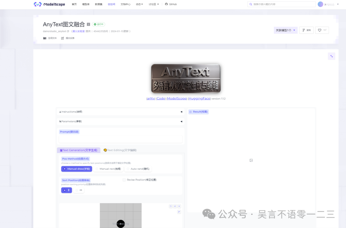Click the Prompt(提示词) input field
Image resolution: width=346 pixels, height=228 pixels.
[x=121, y=139]
